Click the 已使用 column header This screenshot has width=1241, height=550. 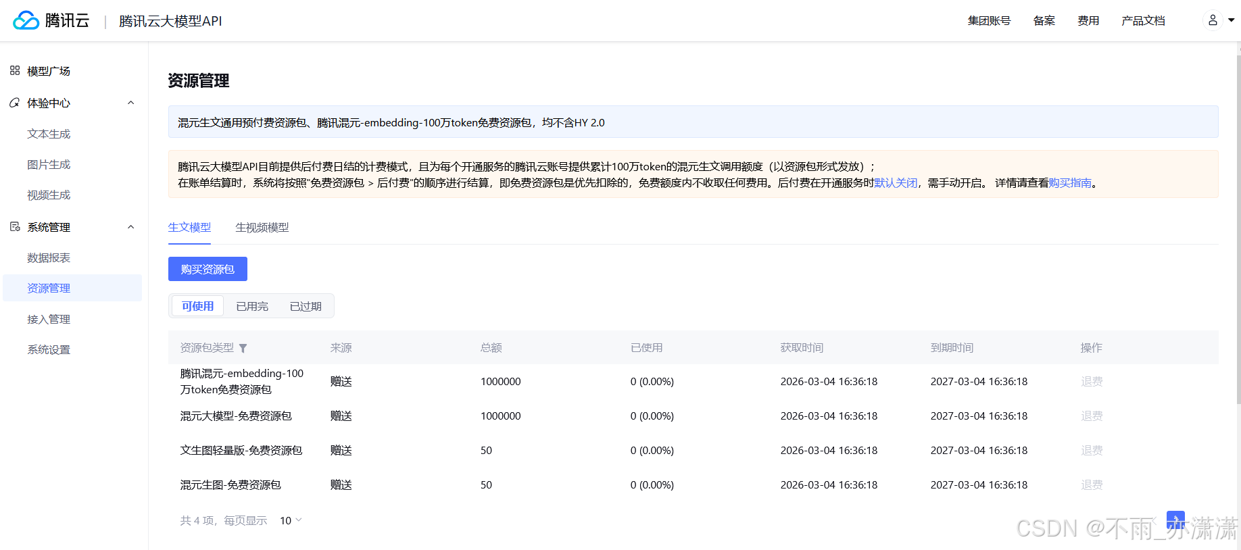click(x=646, y=348)
